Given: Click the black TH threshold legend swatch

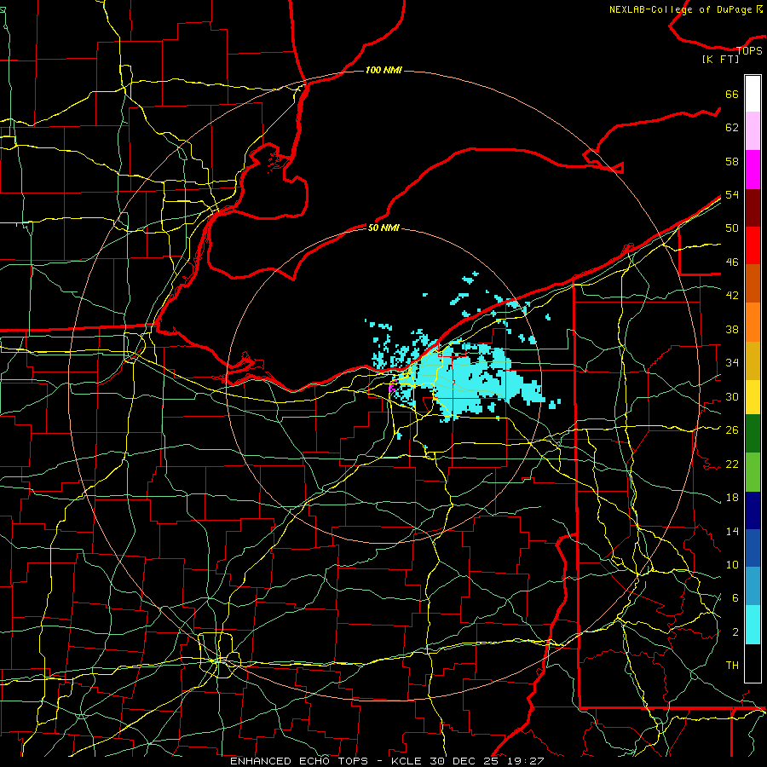Looking at the screenshot, I should tap(753, 663).
